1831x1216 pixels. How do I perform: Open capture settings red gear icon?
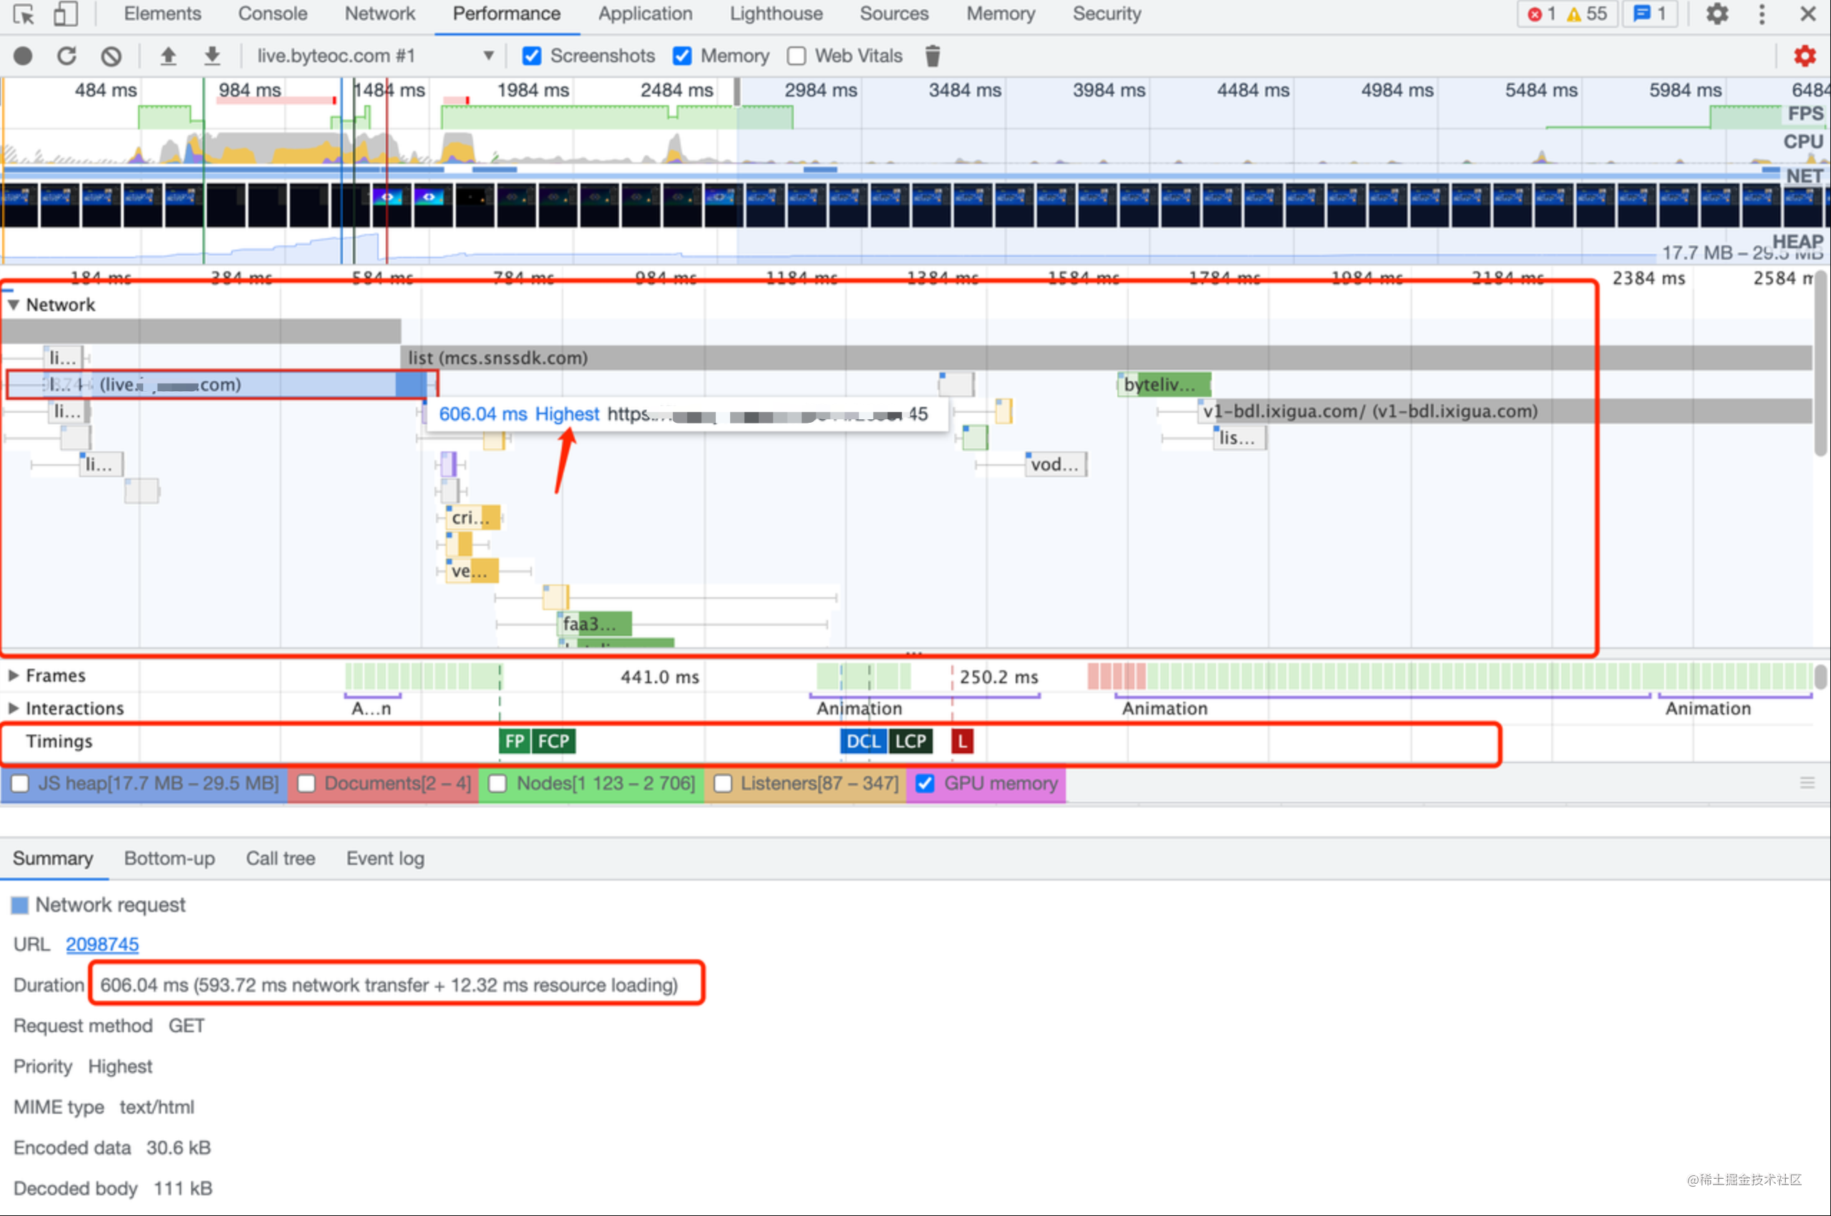pyautogui.click(x=1805, y=56)
